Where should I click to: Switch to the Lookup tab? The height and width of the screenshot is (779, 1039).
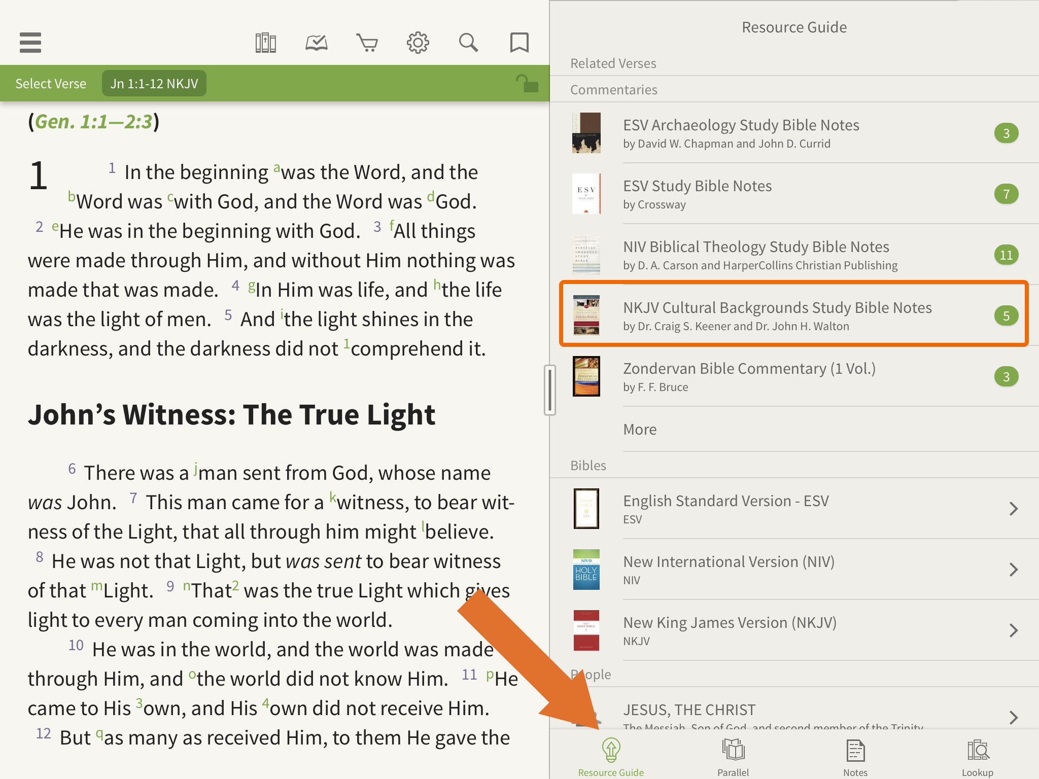(978, 756)
